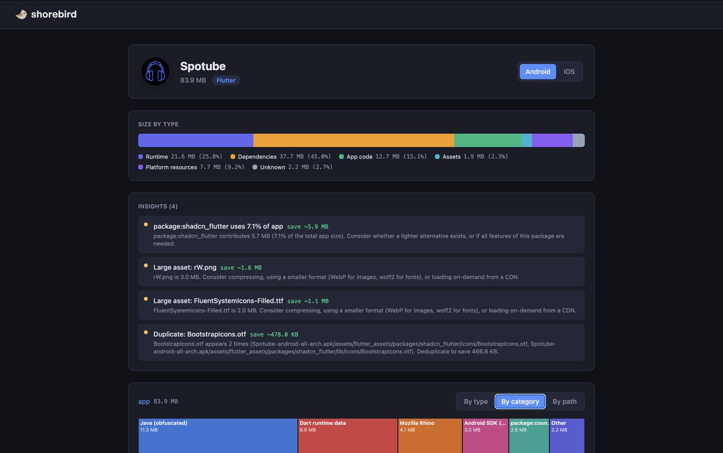Click the Spotube app title
The image size is (723, 453).
[x=203, y=66]
